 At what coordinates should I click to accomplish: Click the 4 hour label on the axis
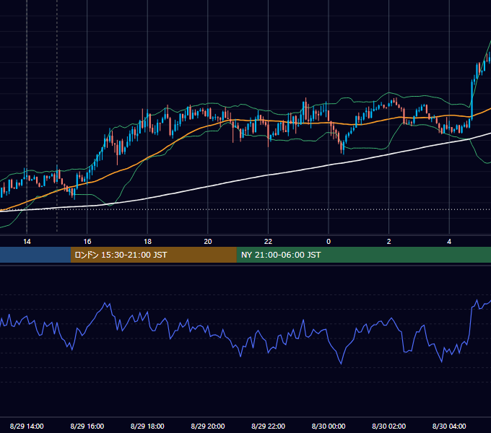coord(449,242)
